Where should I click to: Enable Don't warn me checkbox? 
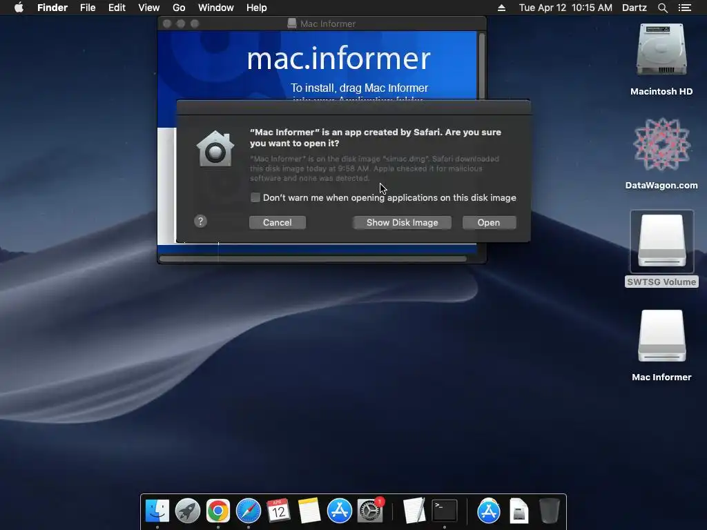coord(255,197)
